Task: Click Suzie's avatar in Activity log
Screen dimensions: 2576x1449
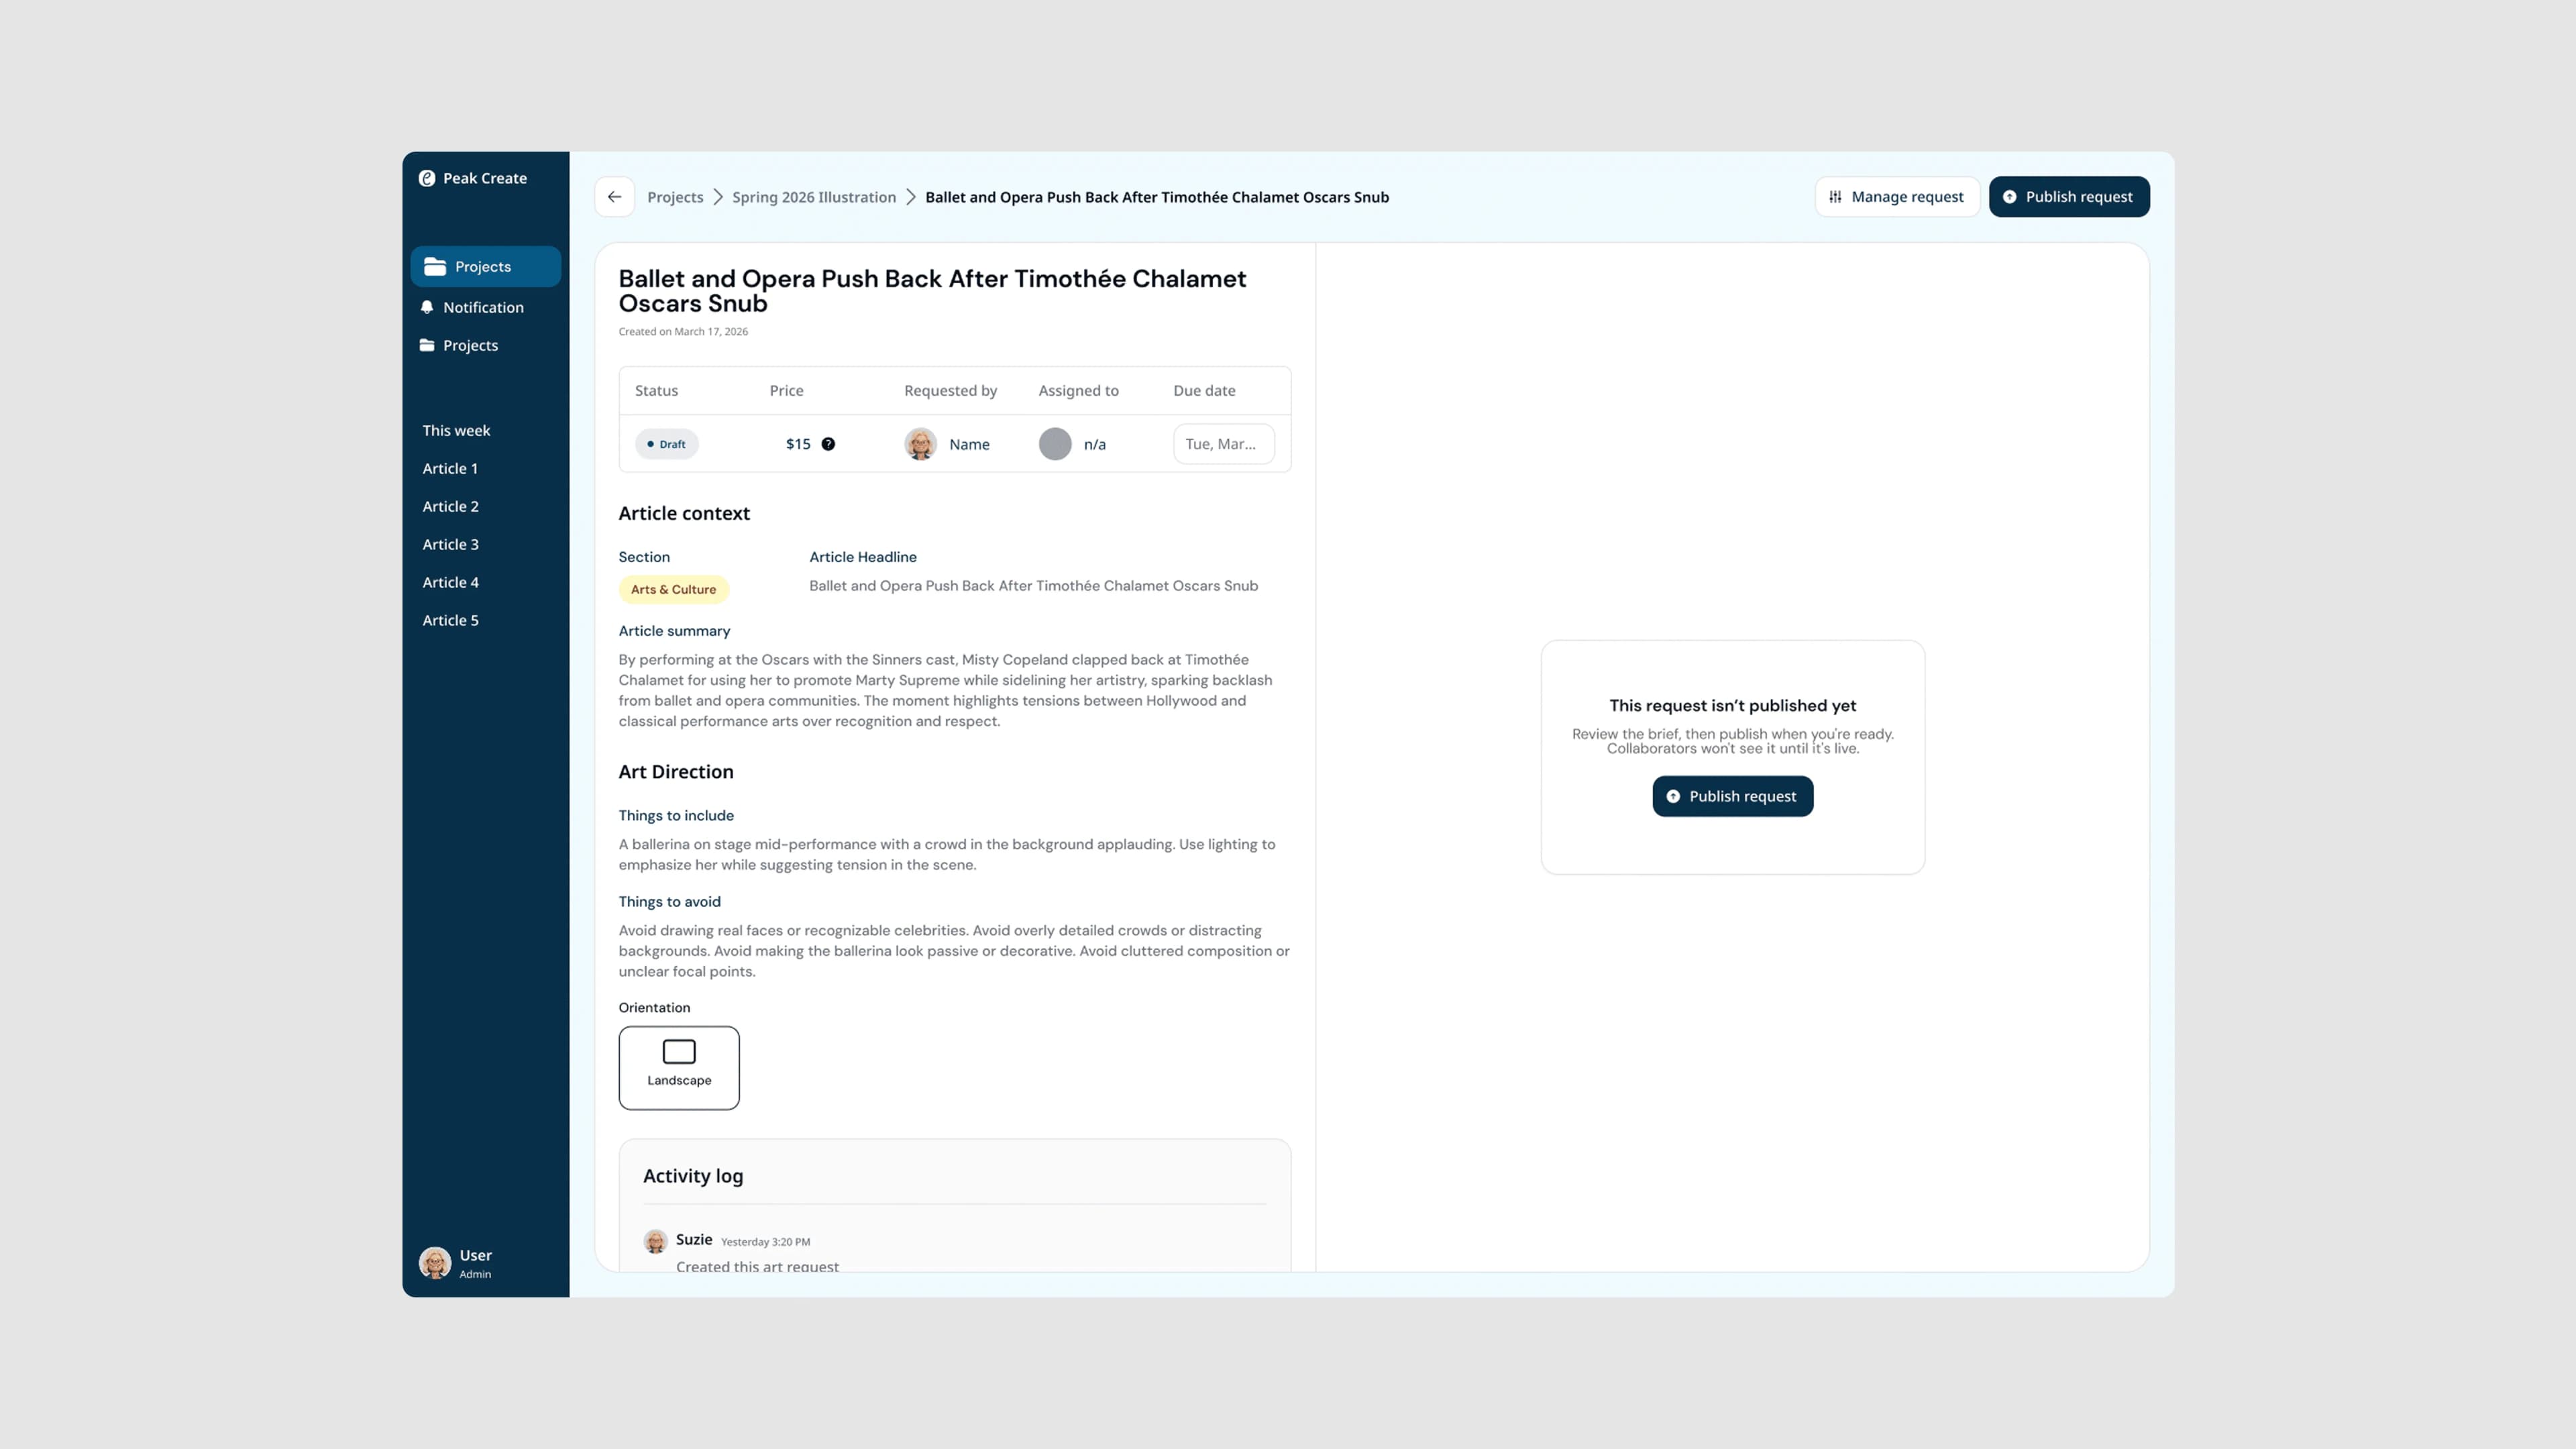Action: pos(655,1241)
